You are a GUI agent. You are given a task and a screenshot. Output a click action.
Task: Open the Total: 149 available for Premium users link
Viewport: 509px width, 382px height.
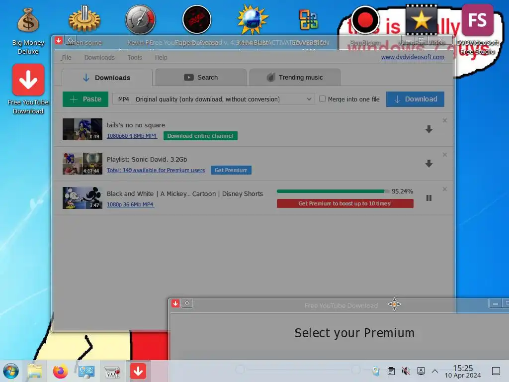point(156,170)
